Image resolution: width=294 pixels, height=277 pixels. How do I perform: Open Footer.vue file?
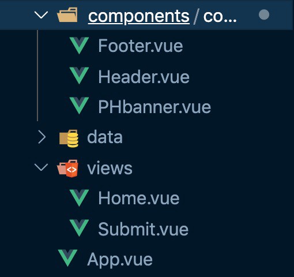141,46
